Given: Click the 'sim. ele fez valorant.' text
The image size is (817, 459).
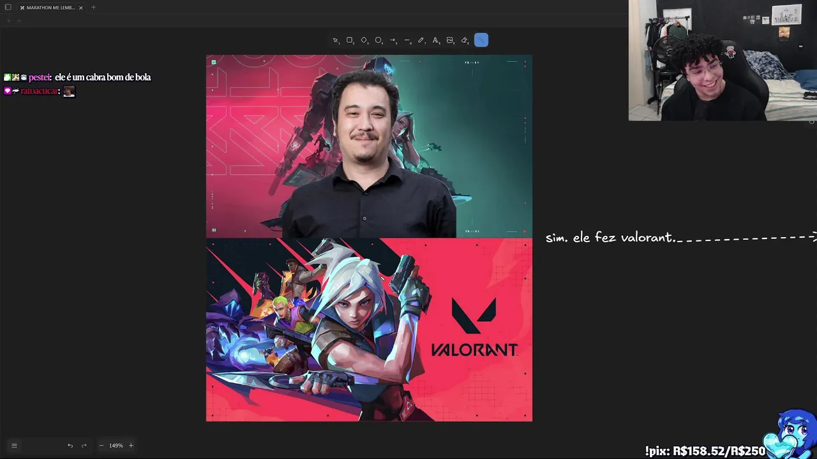Looking at the screenshot, I should click(610, 238).
